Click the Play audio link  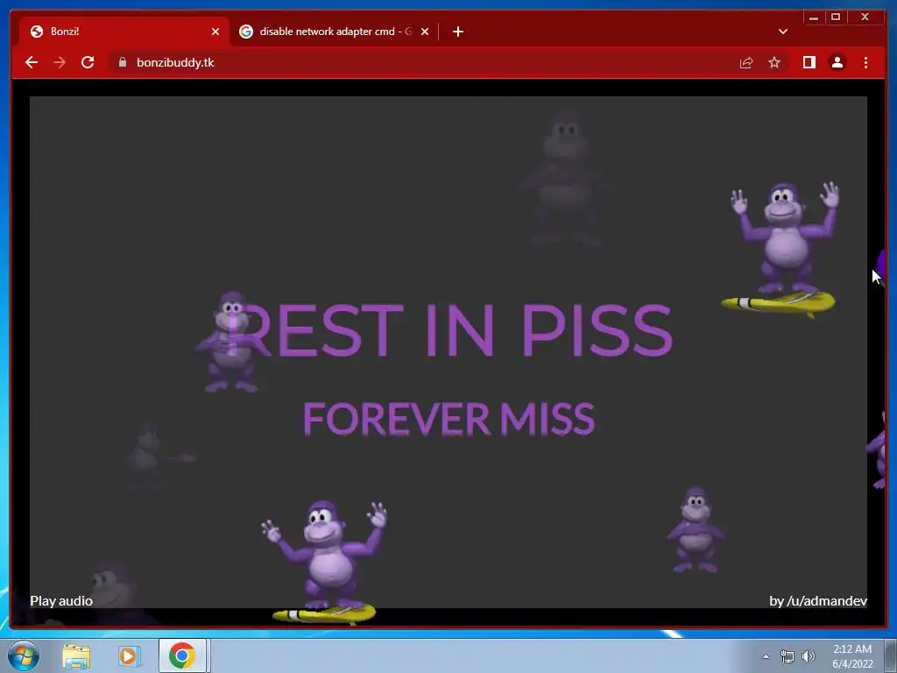tap(61, 601)
